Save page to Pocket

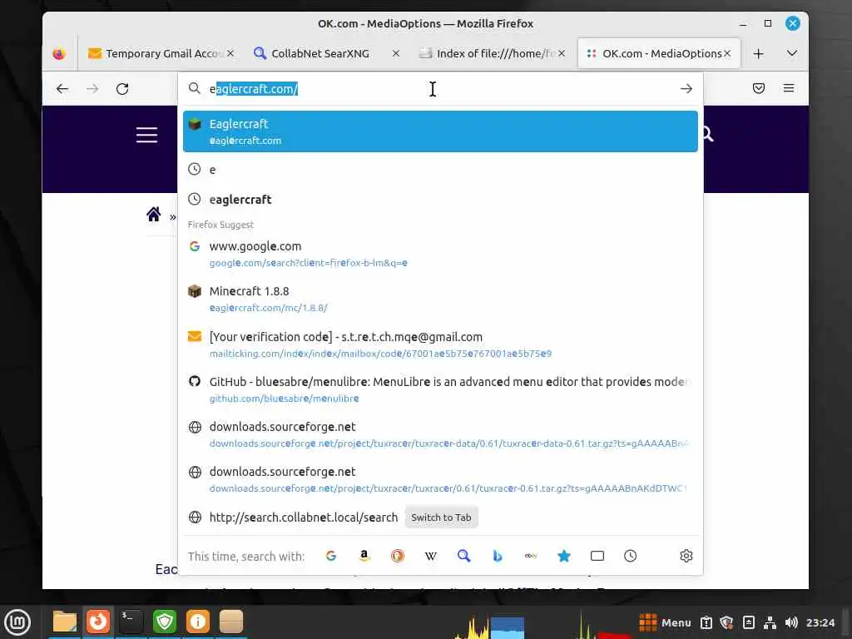tap(759, 88)
